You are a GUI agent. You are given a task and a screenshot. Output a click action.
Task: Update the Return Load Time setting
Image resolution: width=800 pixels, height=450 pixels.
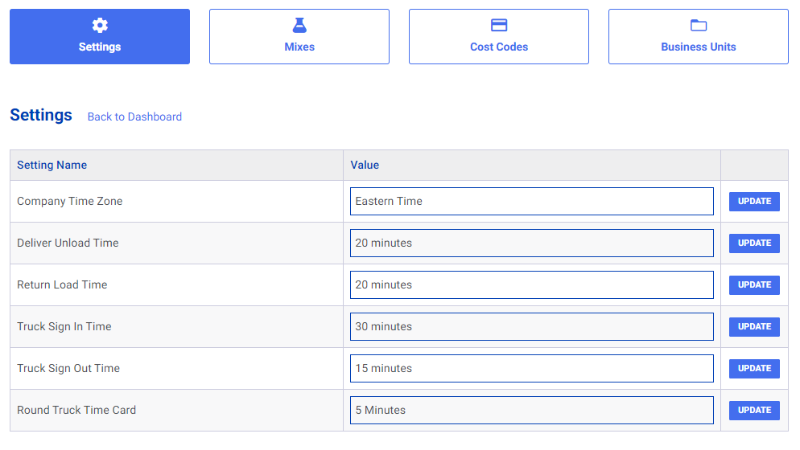click(x=754, y=285)
